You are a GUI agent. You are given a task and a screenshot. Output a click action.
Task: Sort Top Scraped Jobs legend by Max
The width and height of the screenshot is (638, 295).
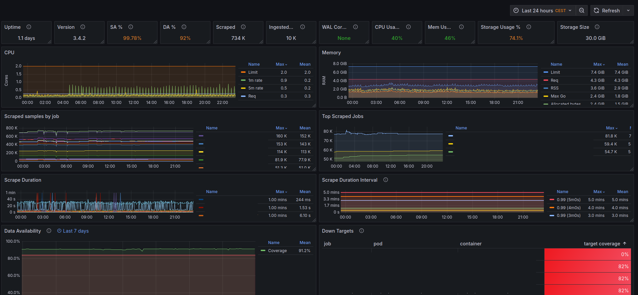point(612,128)
